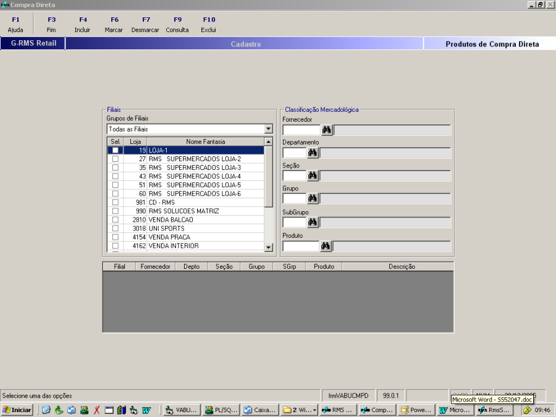Viewport: 556px width, 417px height.
Task: Click Produto binoculars search icon
Action: 326,246
